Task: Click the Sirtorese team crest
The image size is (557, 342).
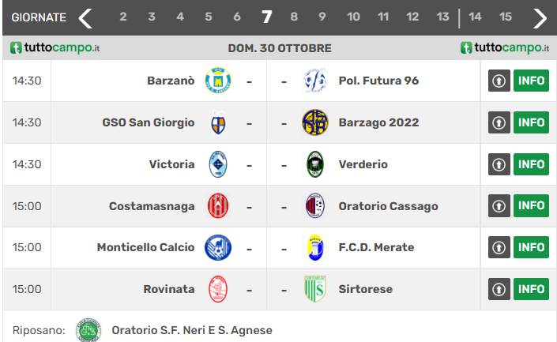Action: click(315, 289)
